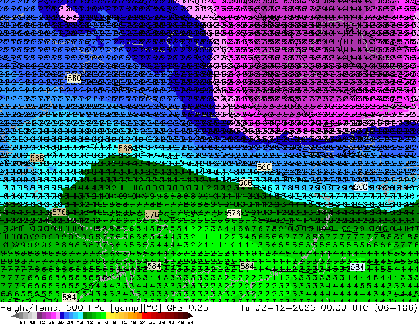Click the '[gdmp][°C]' units label
Screen dimensions: 419x324
[x=135, y=307]
